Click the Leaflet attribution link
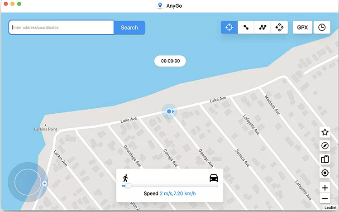 point(330,207)
